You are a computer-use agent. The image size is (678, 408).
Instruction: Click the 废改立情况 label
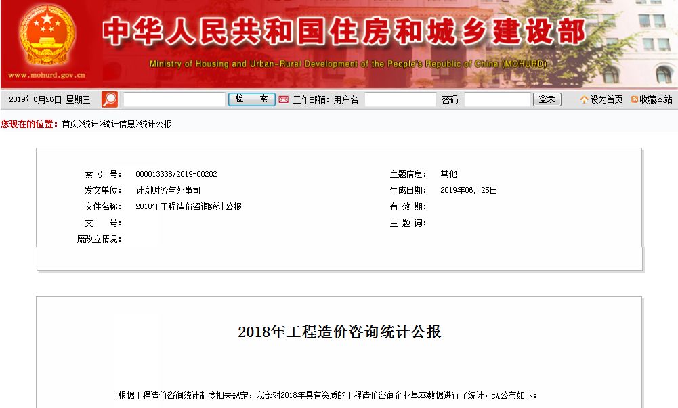(99, 240)
